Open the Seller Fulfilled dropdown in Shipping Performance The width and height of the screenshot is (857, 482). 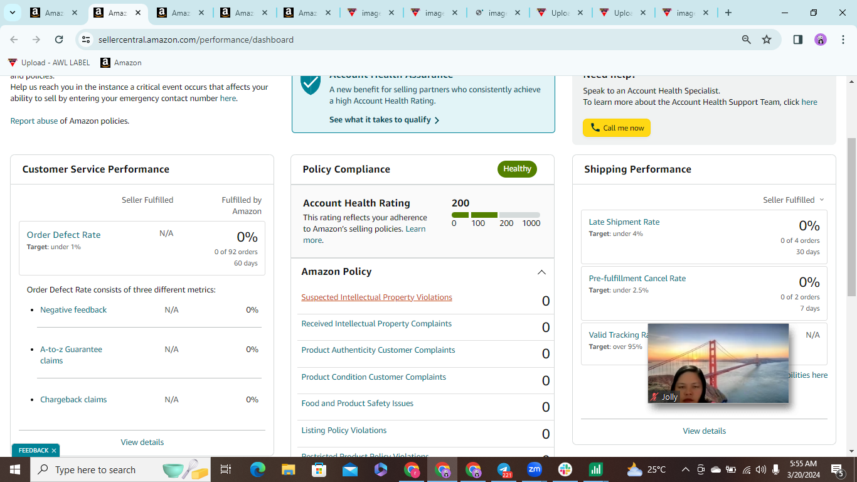coord(794,200)
